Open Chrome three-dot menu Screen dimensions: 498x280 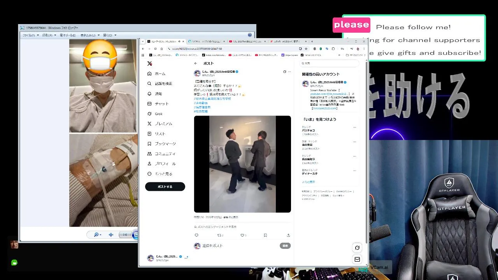click(x=364, y=49)
